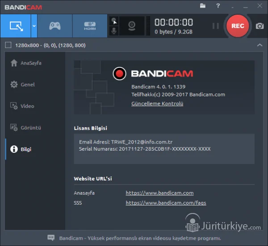Click Email Adresi license line
The height and width of the screenshot is (246, 268).
(126, 142)
